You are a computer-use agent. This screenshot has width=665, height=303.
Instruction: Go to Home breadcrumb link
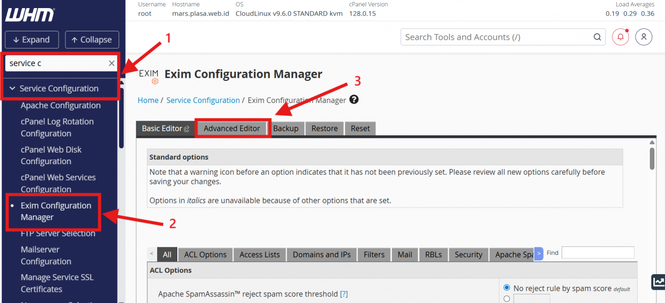point(148,100)
